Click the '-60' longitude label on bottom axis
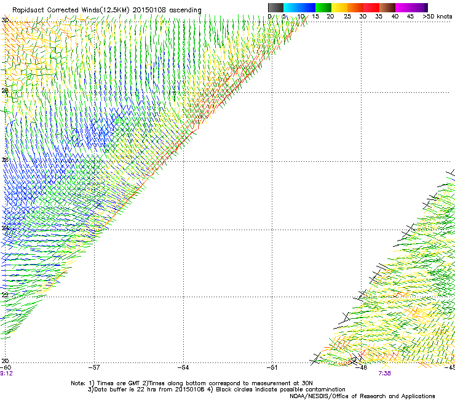The height and width of the screenshot is (400, 455). (x=6, y=367)
